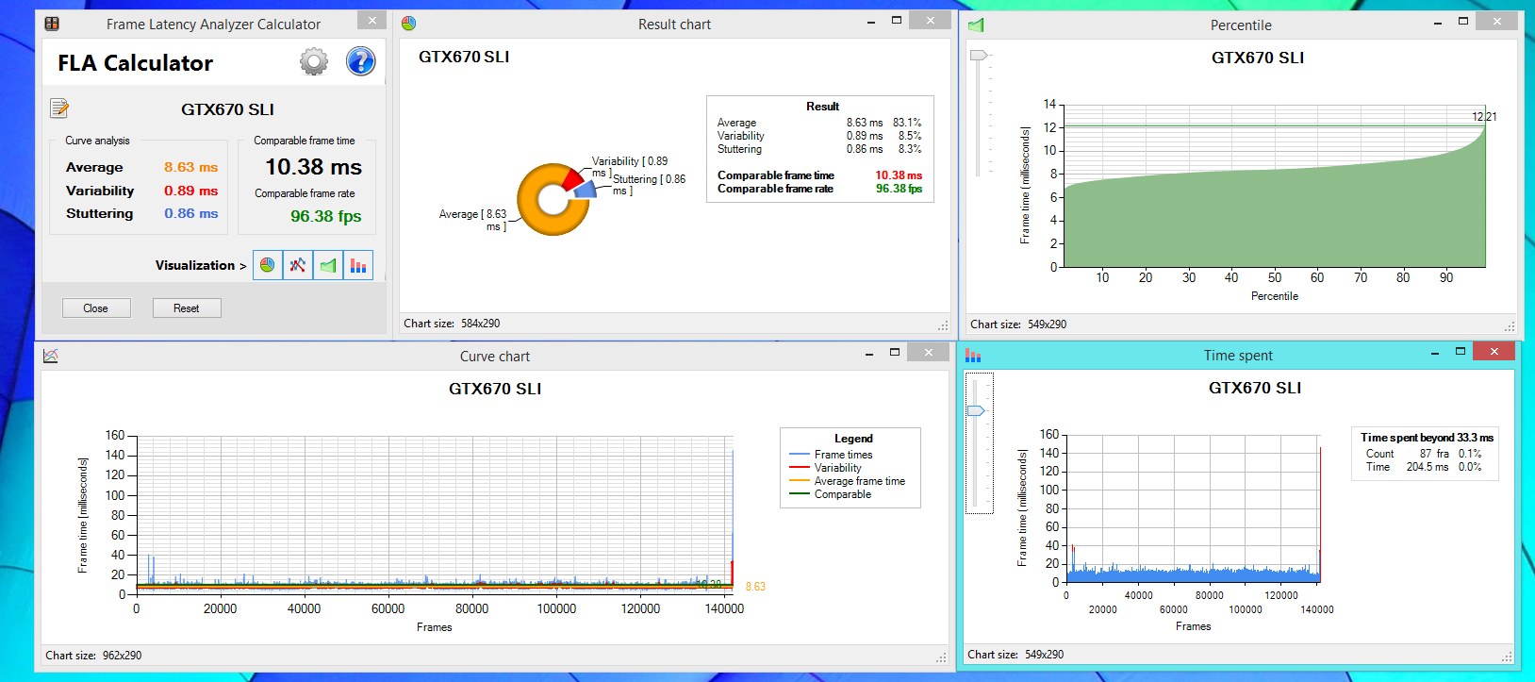The height and width of the screenshot is (682, 1535).
Task: Show the pie Result chart visualization
Action: coord(268,265)
